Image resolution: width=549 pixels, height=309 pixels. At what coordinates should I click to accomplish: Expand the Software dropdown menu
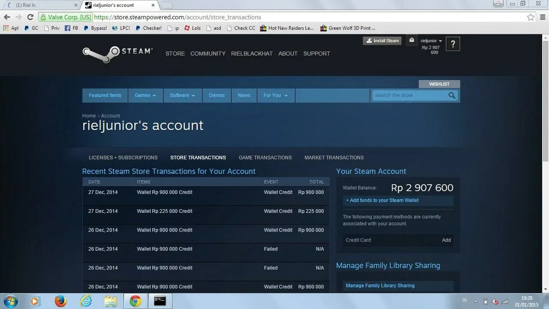(182, 95)
